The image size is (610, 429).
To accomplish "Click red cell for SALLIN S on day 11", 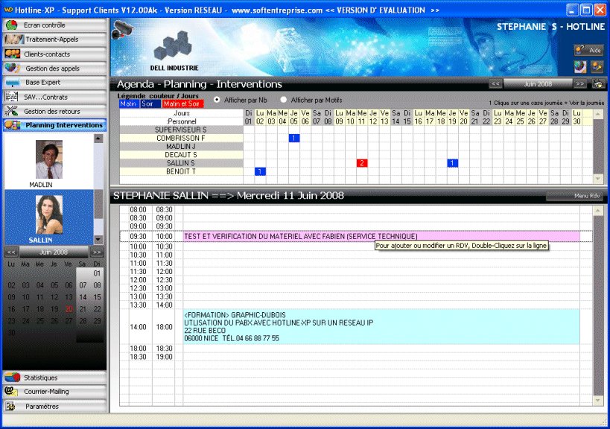I will click(362, 162).
